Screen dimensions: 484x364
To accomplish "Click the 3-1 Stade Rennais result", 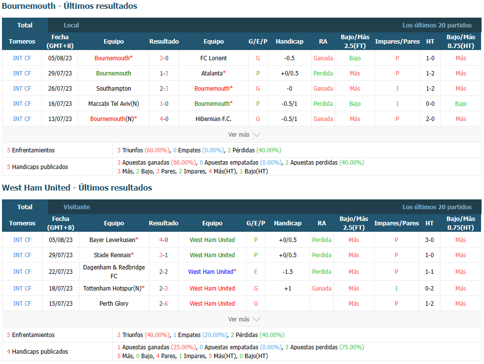I will tap(163, 255).
